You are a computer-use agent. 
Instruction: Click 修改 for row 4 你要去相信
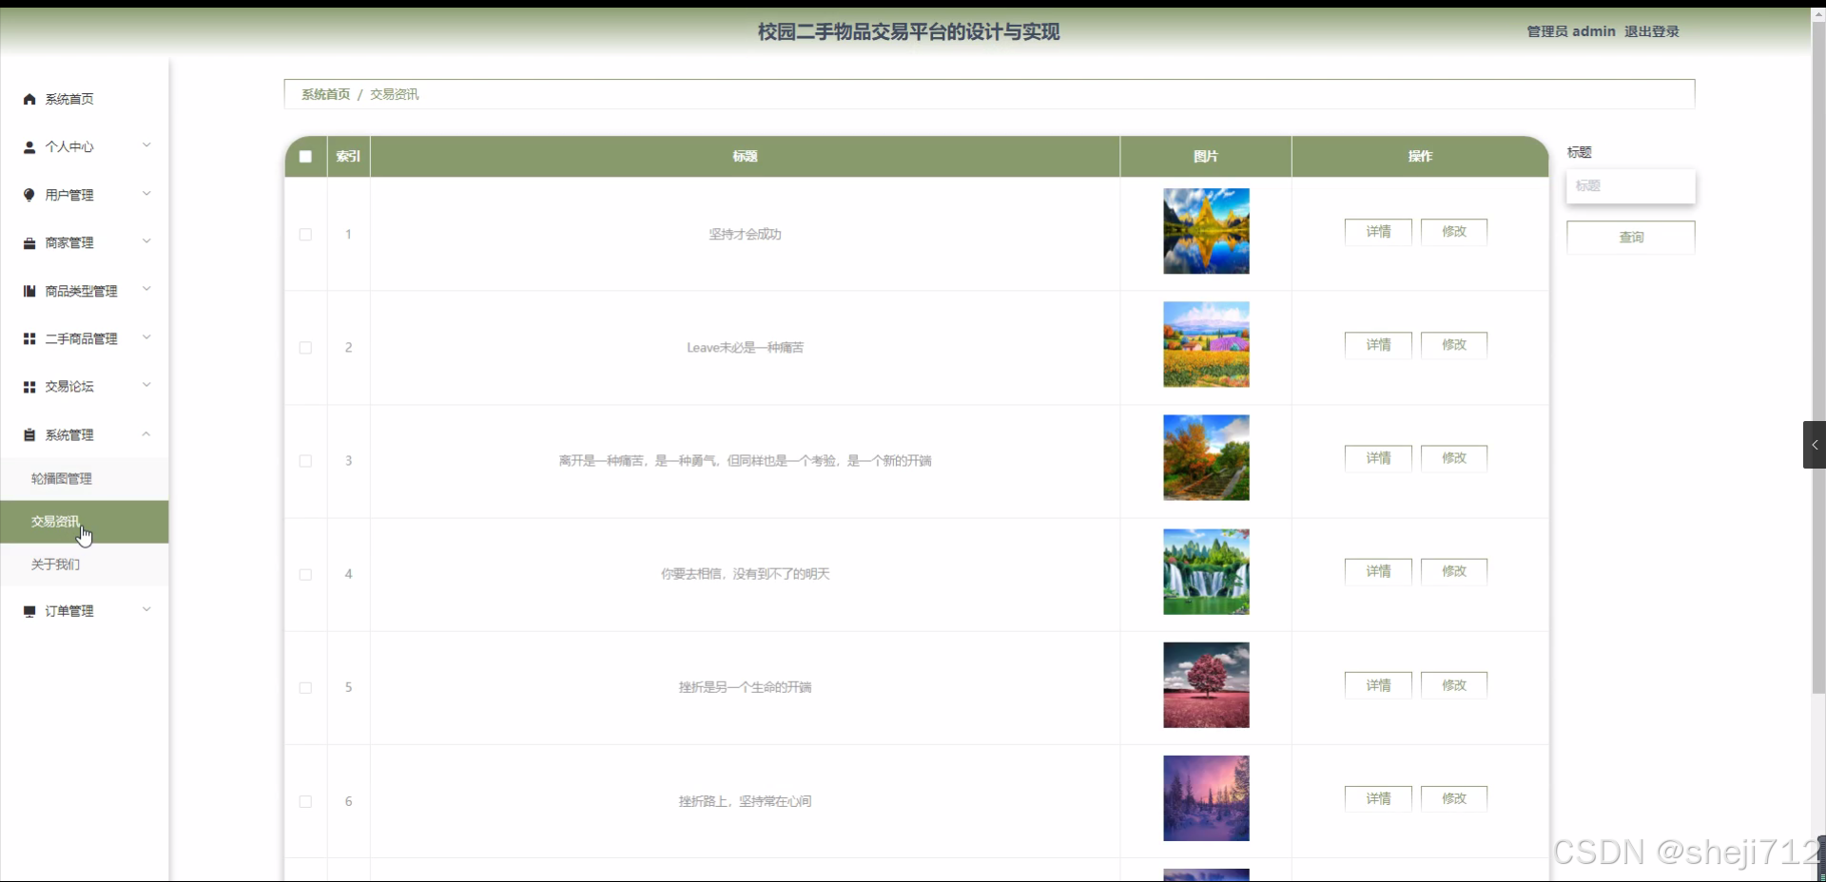(x=1453, y=571)
